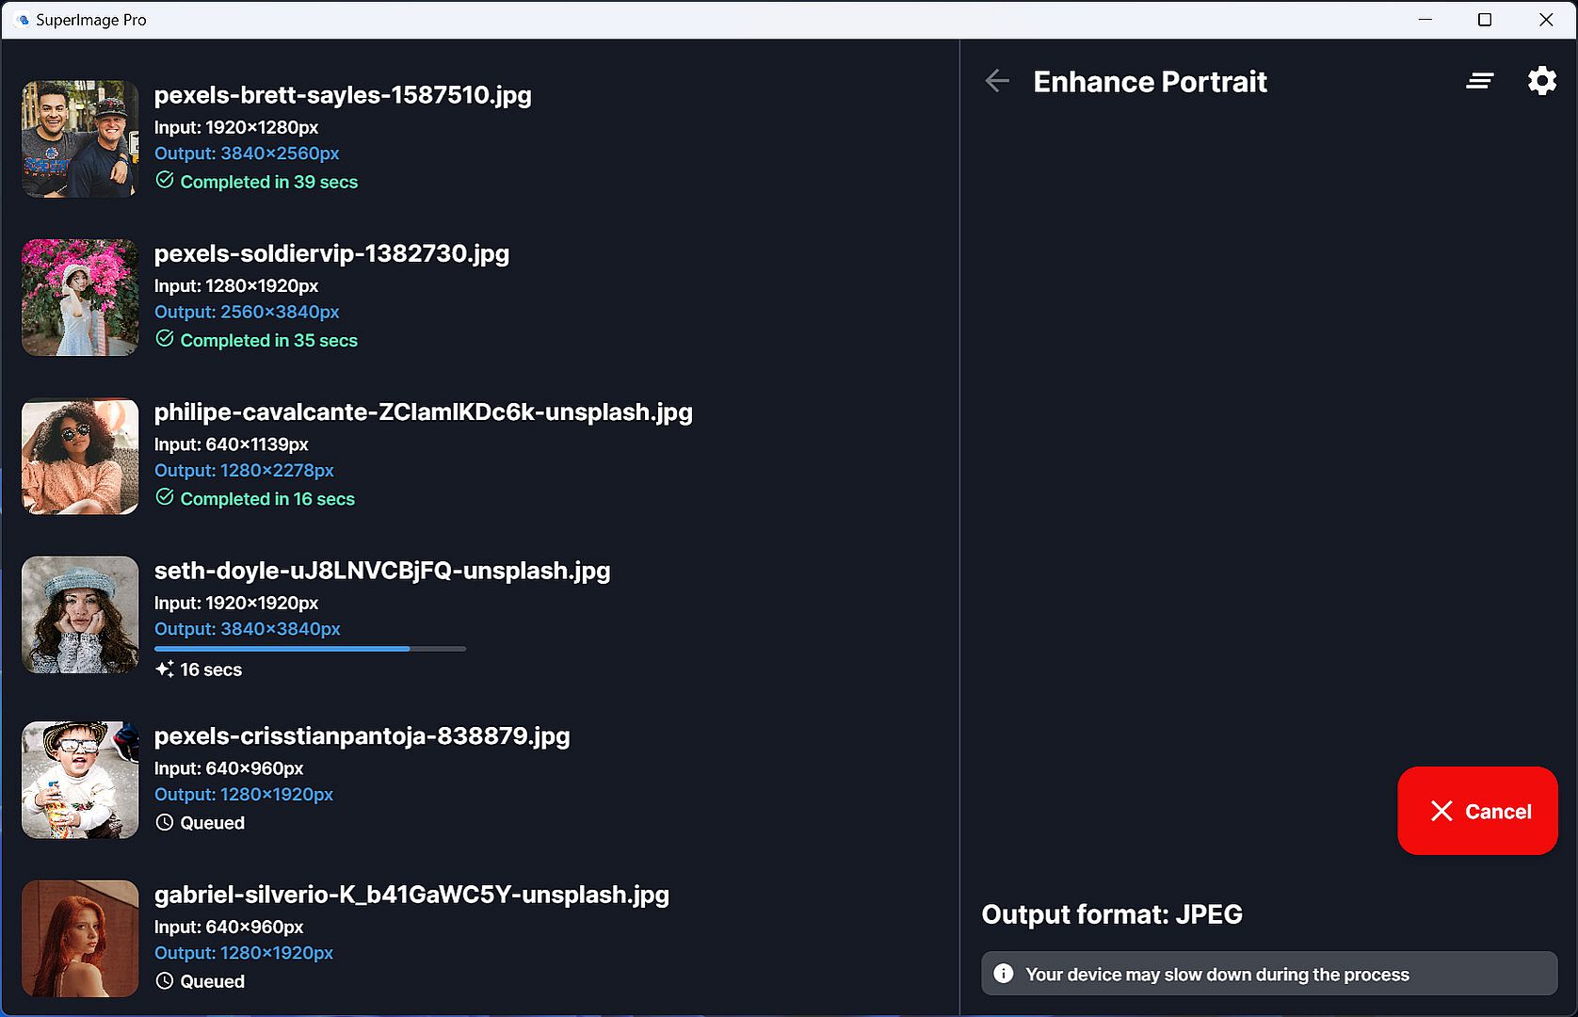This screenshot has height=1017, width=1578.
Task: Click the Output format: JPEG label
Action: pyautogui.click(x=1111, y=914)
